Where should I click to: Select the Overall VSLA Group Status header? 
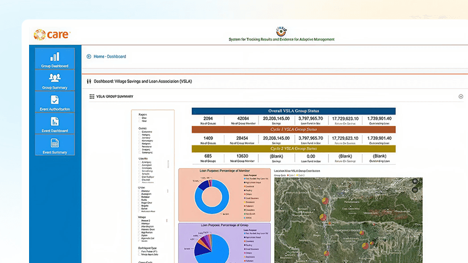click(293, 112)
